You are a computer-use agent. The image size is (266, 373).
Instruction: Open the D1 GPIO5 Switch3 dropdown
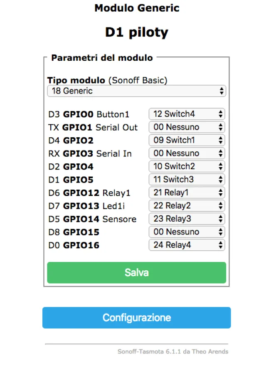[186, 179]
